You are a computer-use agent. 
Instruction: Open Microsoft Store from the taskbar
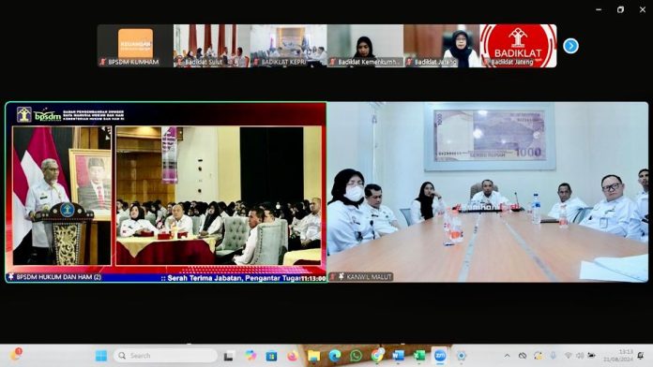point(271,356)
